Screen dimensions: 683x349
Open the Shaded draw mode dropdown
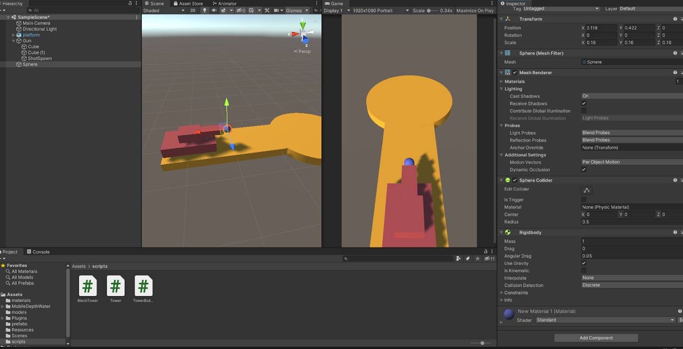pyautogui.click(x=164, y=10)
